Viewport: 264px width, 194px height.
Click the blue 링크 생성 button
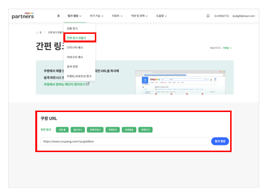pos(220,141)
